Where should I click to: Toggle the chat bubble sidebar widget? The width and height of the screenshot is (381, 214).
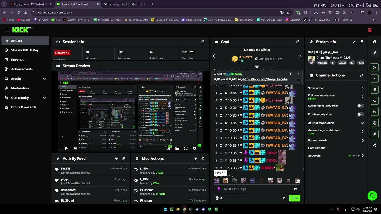point(375,101)
